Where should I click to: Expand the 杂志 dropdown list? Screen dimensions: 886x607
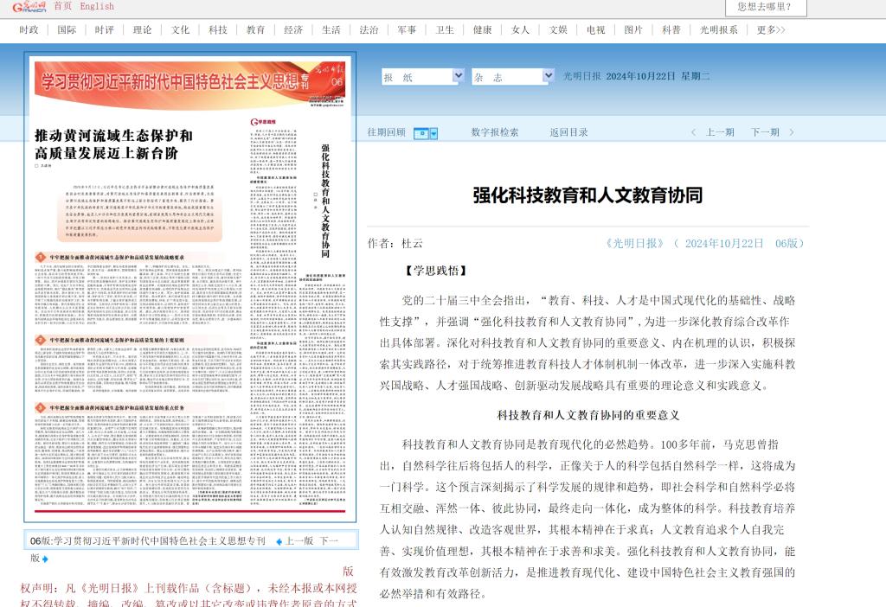pos(548,76)
